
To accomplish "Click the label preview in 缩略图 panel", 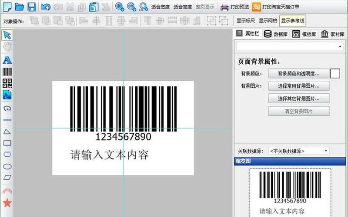I will 290,193.
